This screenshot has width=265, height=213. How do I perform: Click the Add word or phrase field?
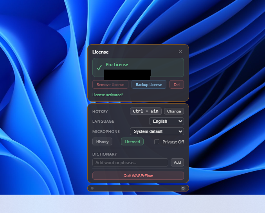pyautogui.click(x=130, y=162)
